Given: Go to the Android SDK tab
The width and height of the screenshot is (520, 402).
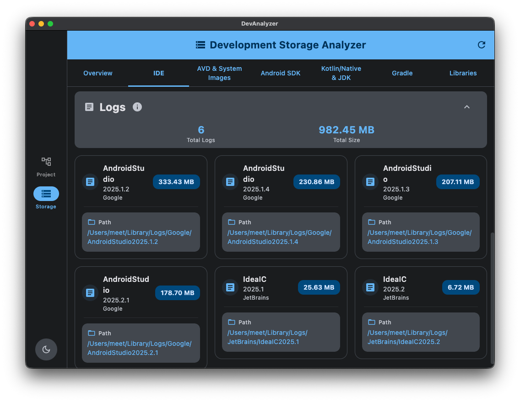Looking at the screenshot, I should coord(280,73).
